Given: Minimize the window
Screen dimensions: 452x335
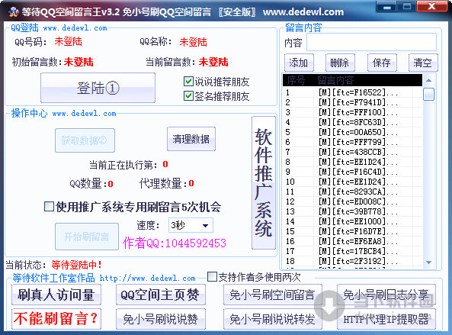Looking at the screenshot, I should [x=386, y=6].
